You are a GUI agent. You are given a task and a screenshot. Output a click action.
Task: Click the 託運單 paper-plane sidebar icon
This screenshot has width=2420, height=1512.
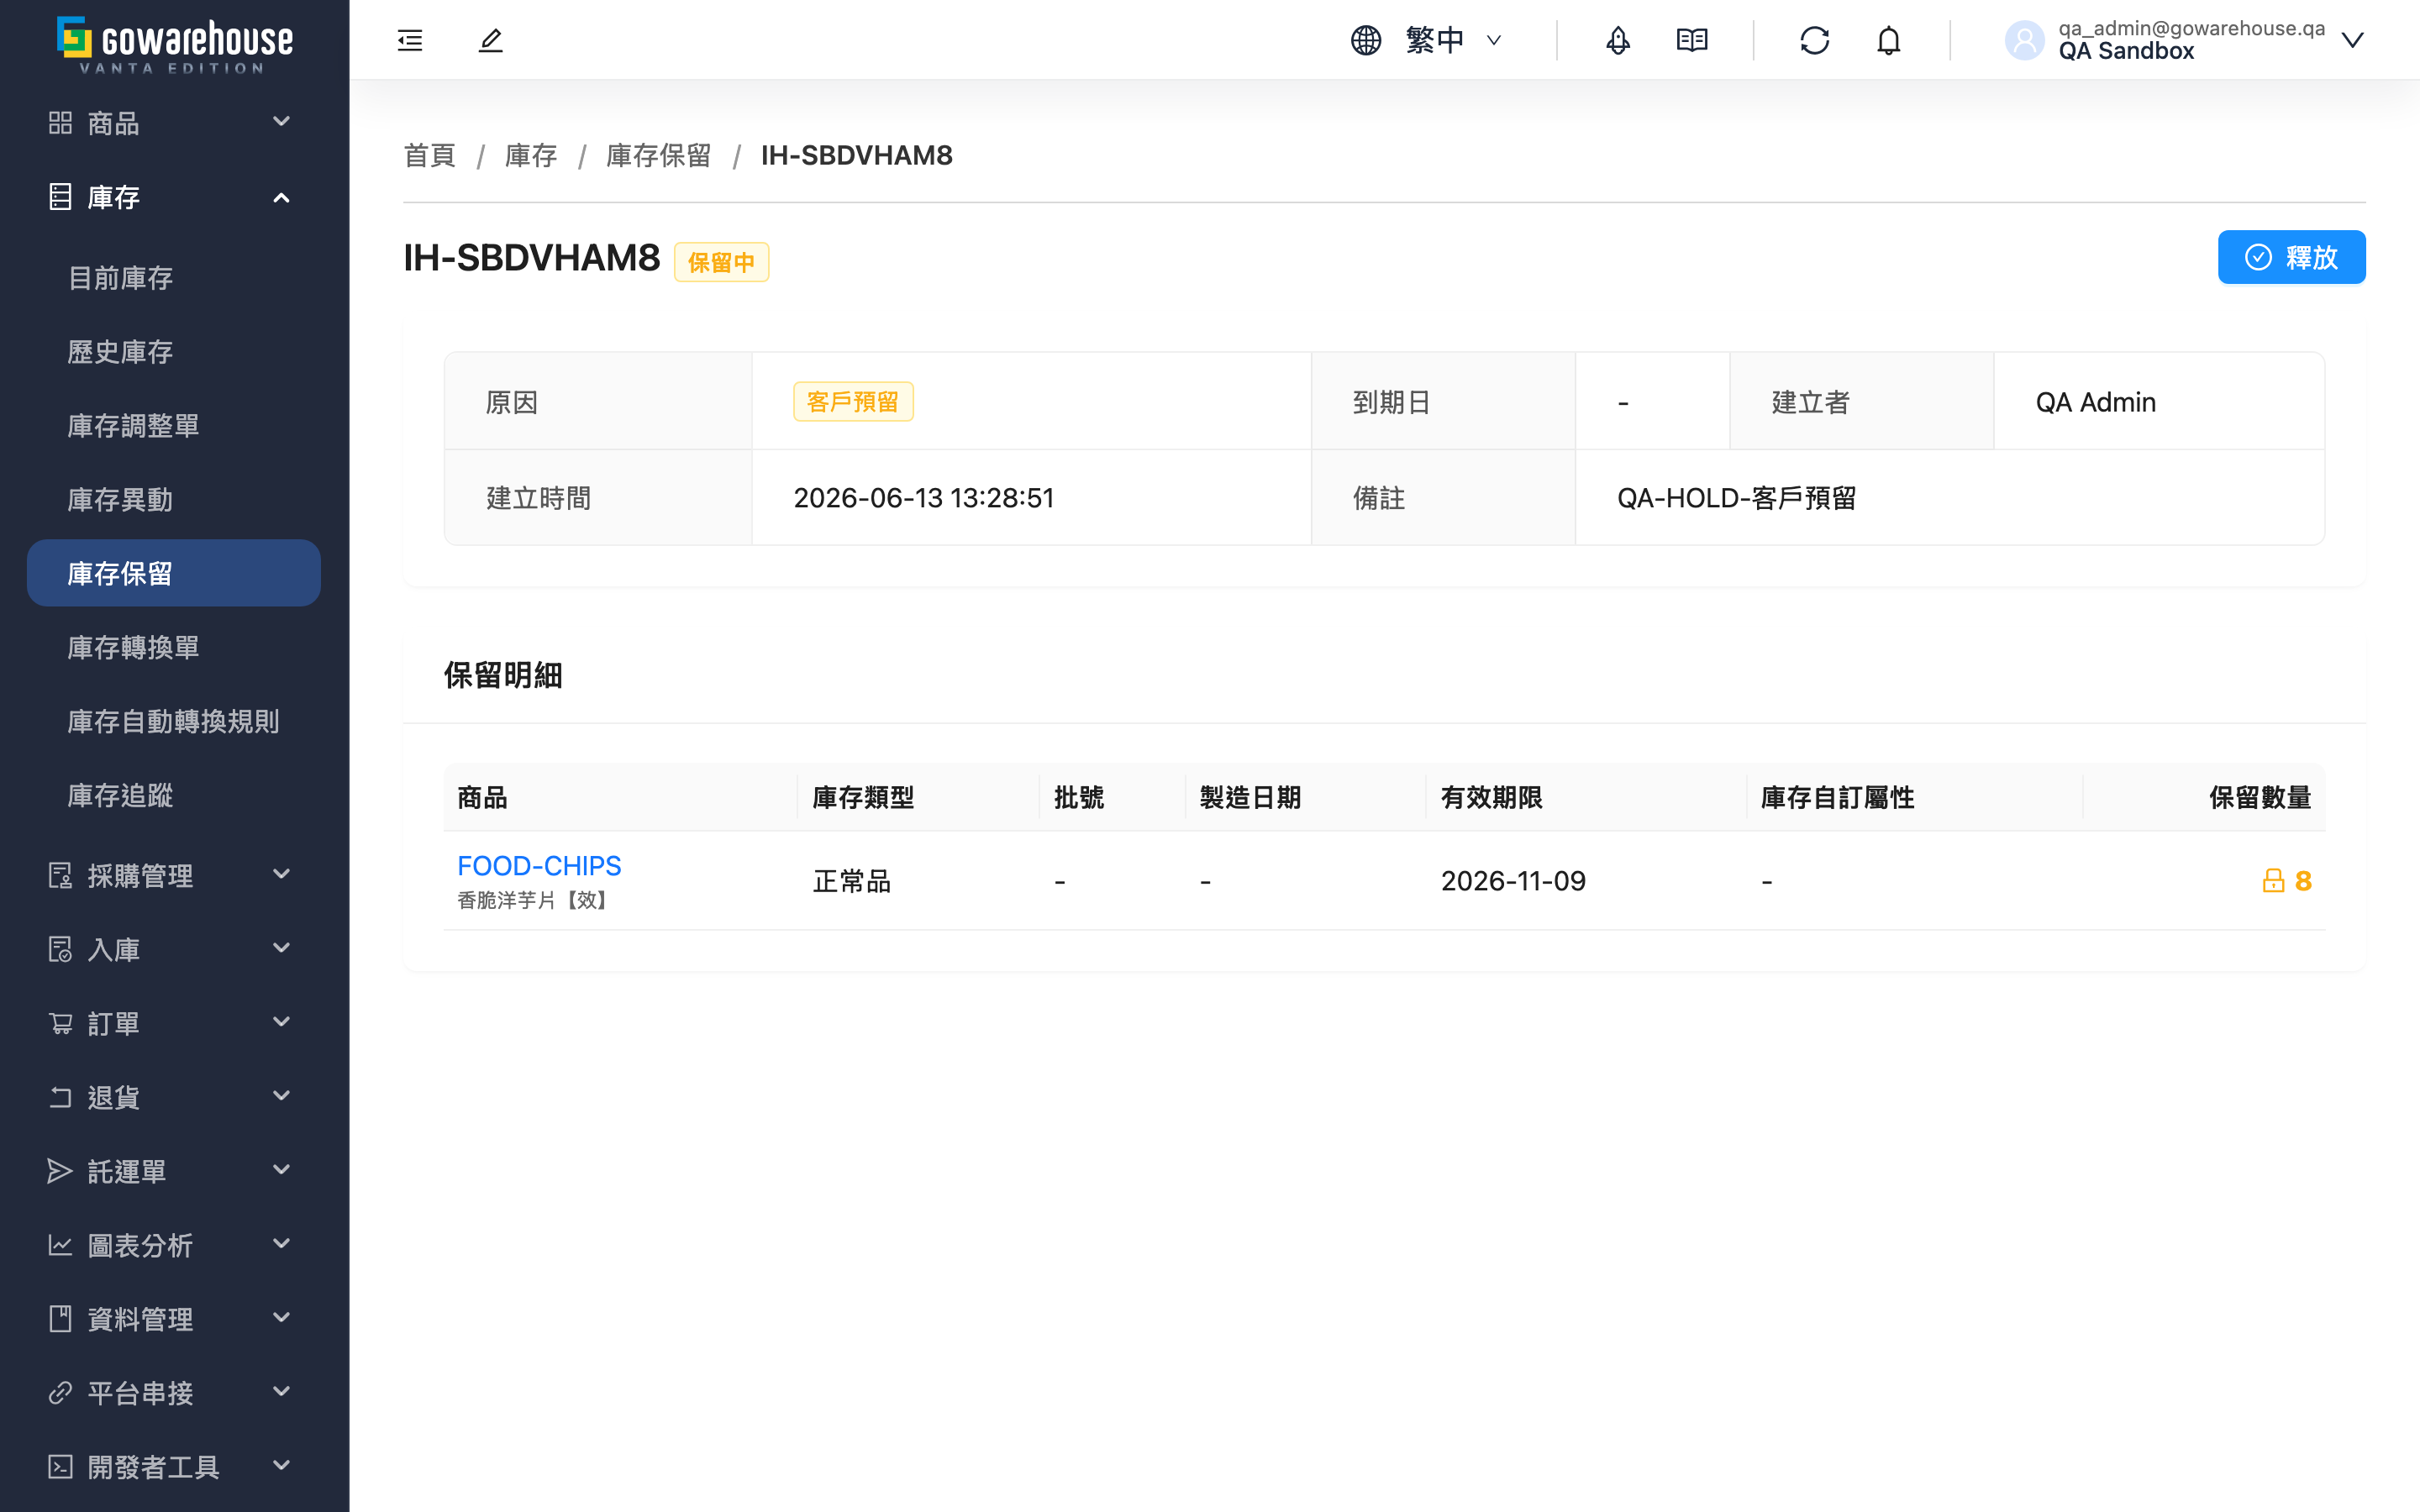point(60,1171)
